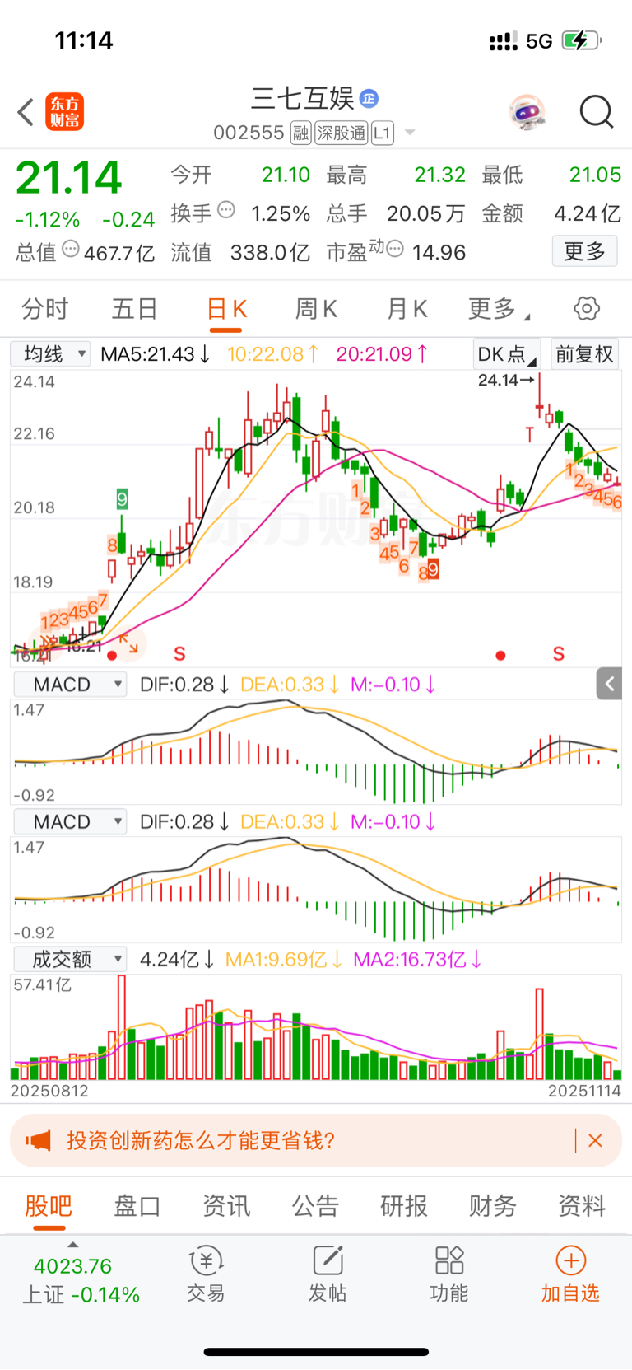Tap the 发帖 compose icon

(x=328, y=1260)
